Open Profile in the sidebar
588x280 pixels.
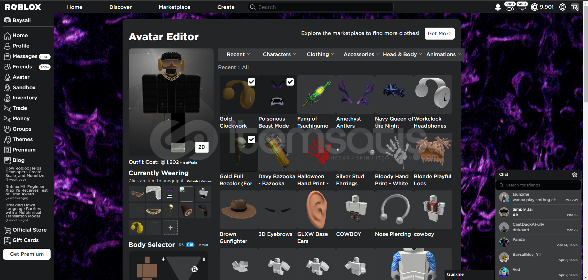click(17, 46)
